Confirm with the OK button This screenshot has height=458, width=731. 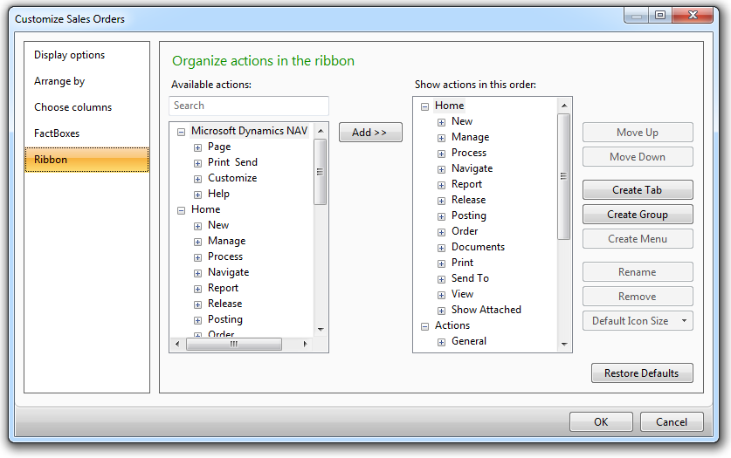(x=601, y=421)
